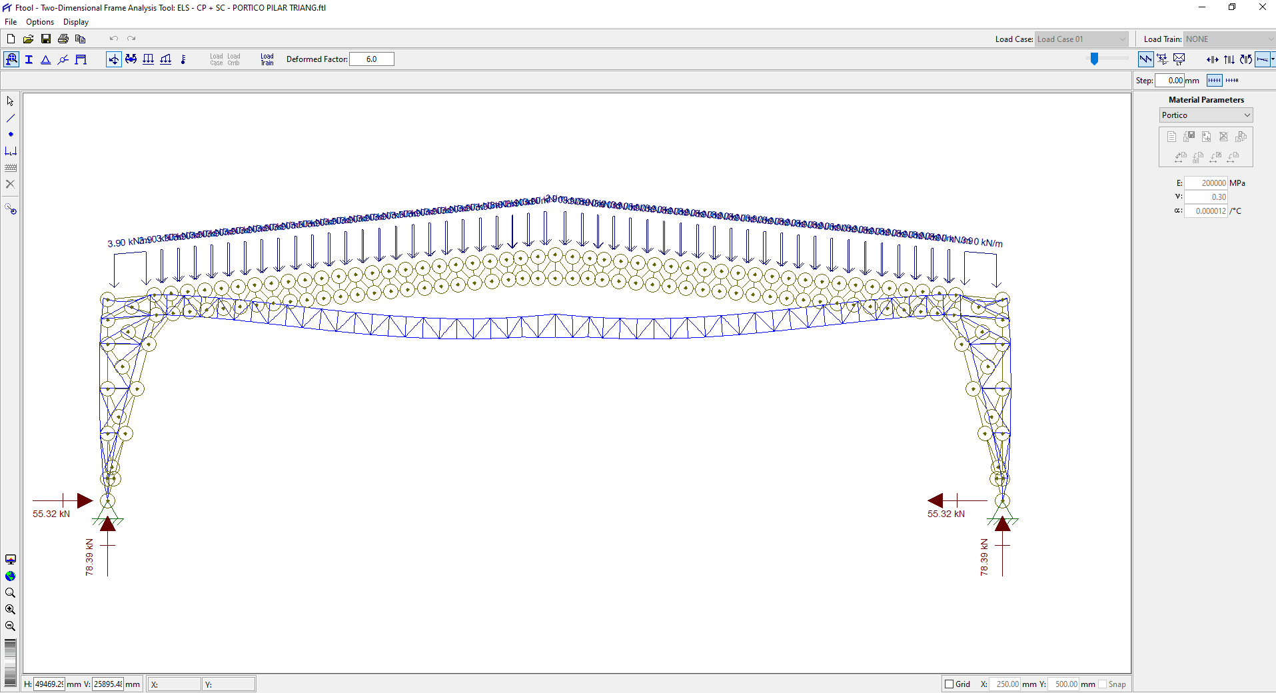Click the Load Cmb setup button

coord(233,59)
